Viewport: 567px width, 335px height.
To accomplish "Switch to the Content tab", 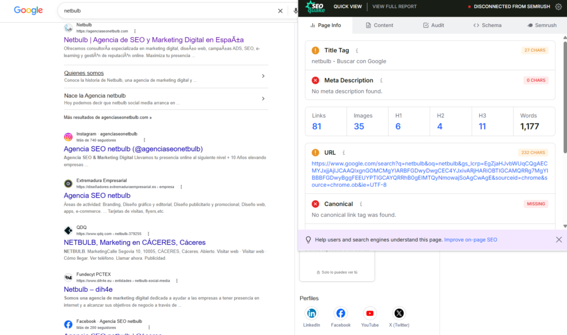I will [x=379, y=25].
